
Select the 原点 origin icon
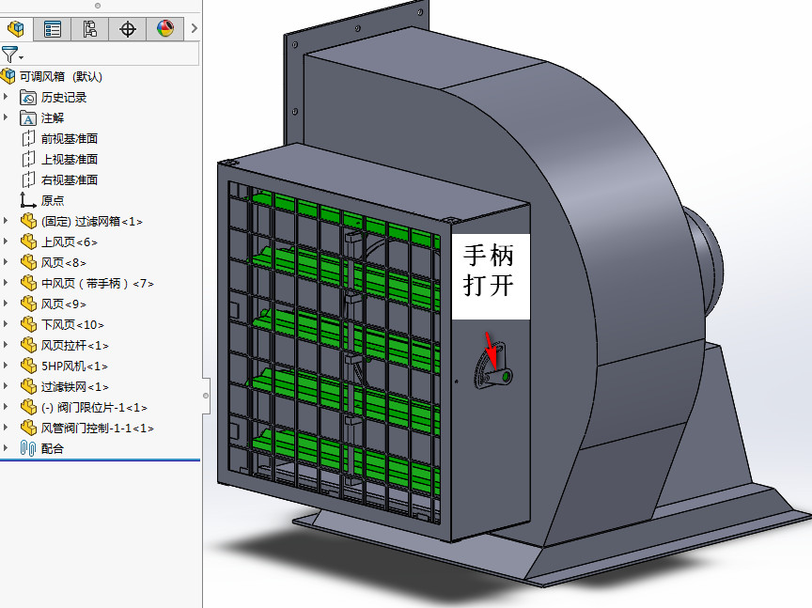[27, 200]
